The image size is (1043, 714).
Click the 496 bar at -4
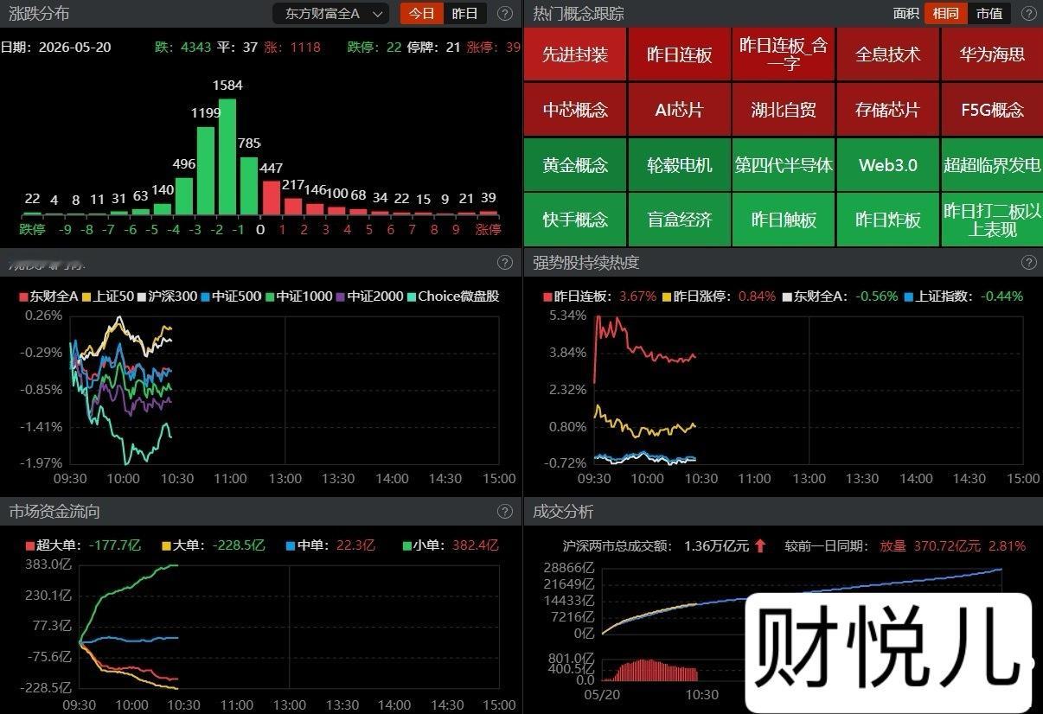pyautogui.click(x=184, y=196)
